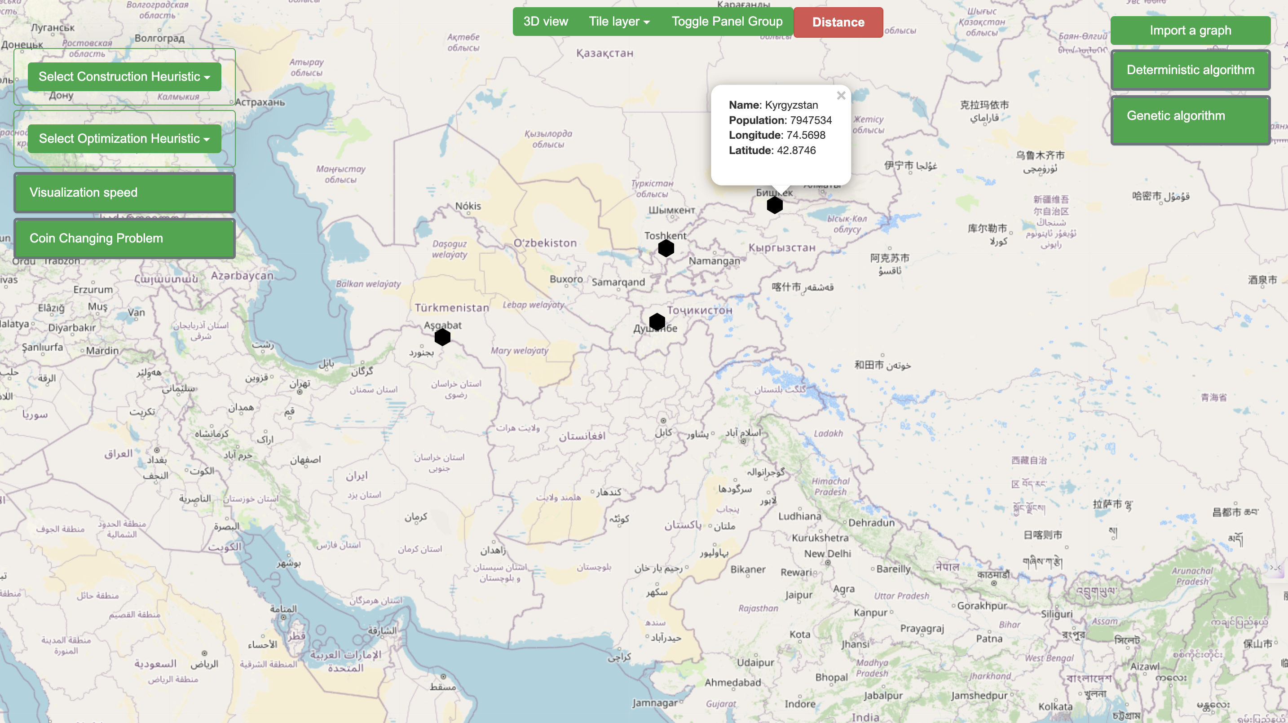Screen dimensions: 1288x723
Task: Open the Tile layer dropdown menu
Action: [618, 22]
